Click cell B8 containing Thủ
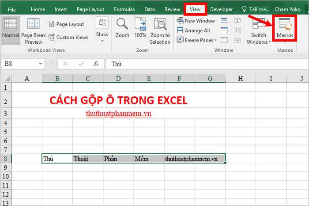Screen dimensions: 309x206 57,158
